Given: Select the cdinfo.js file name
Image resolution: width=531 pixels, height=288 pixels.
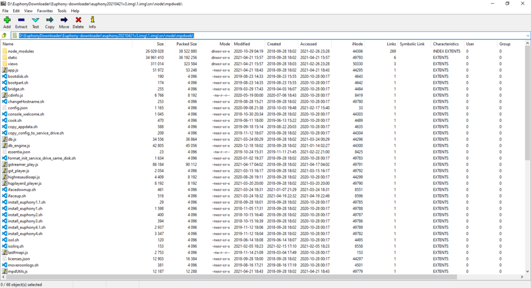Looking at the screenshot, I should (x=15, y=95).
